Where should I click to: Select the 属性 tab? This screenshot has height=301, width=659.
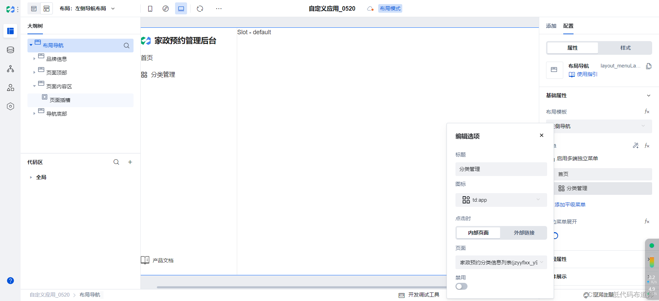click(x=573, y=48)
